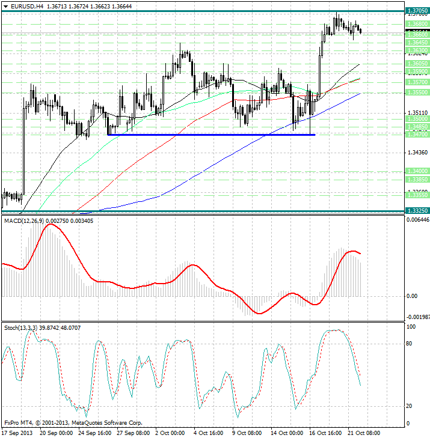Click the 1.36600 price level label
This screenshot has width=430, height=438.
tap(417, 35)
